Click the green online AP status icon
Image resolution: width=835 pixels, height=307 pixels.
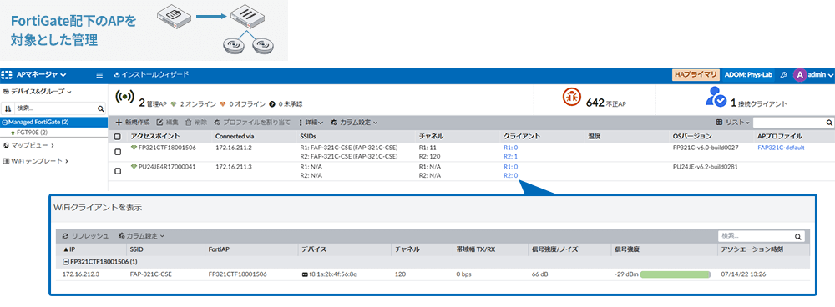pyautogui.click(x=174, y=103)
